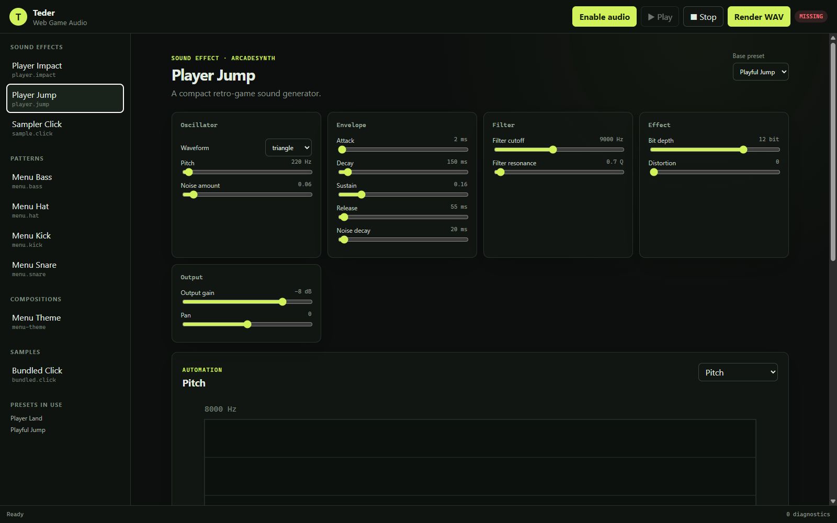Open Menu Snare pattern

click(65, 268)
